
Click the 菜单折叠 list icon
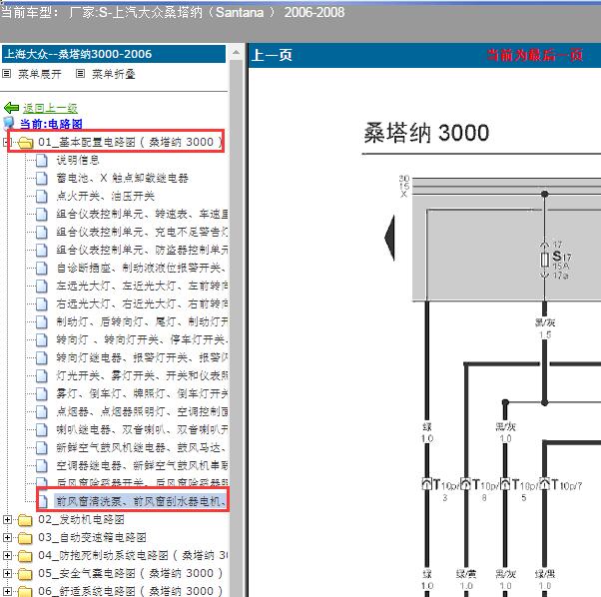[80, 74]
